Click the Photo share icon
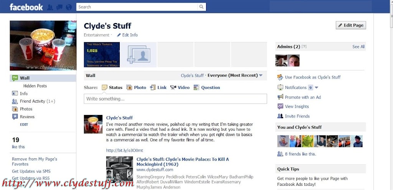The width and height of the screenshot is (393, 190). point(129,87)
